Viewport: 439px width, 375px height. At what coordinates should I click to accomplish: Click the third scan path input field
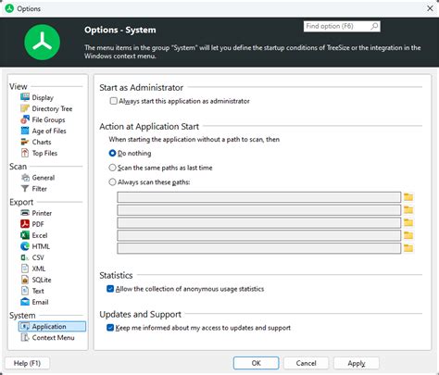[x=259, y=222]
